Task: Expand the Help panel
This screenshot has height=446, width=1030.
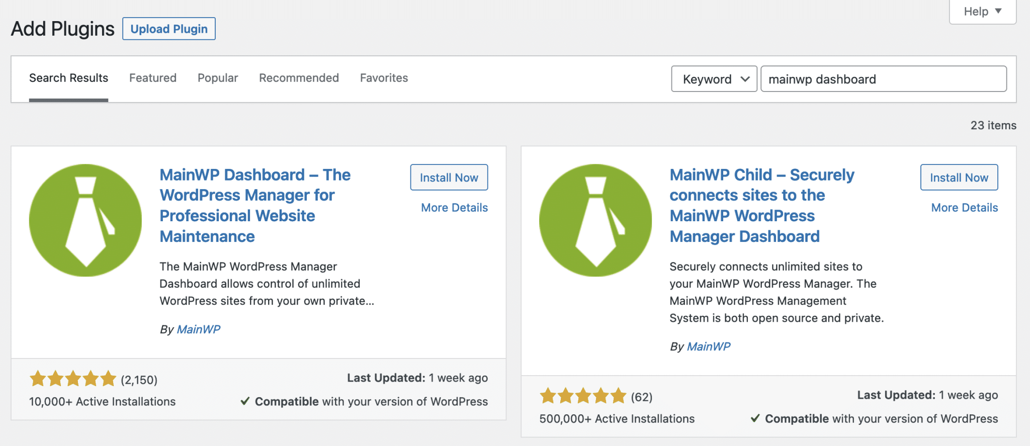Action: (982, 12)
